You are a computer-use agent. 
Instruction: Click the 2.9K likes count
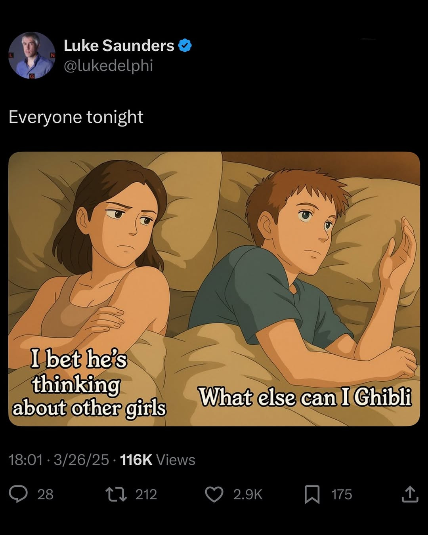(x=248, y=495)
